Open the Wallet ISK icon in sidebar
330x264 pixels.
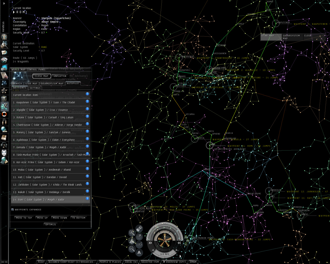[4, 106]
